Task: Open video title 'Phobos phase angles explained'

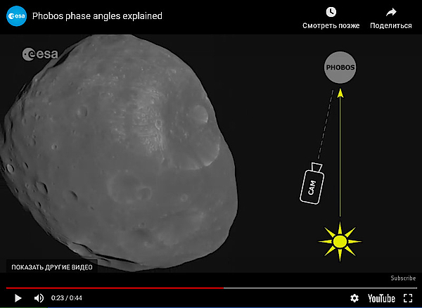Action: [97, 16]
